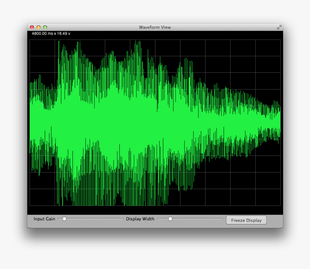Enter full screen using the arrows icon
The image size is (310, 269).
(279, 27)
